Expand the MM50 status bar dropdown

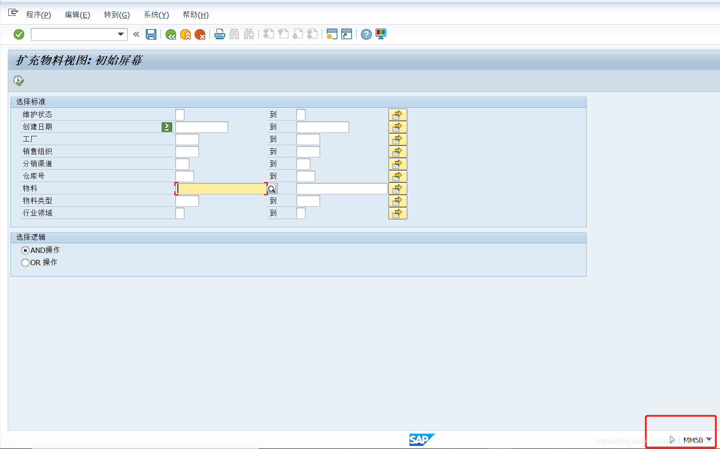tap(709, 439)
